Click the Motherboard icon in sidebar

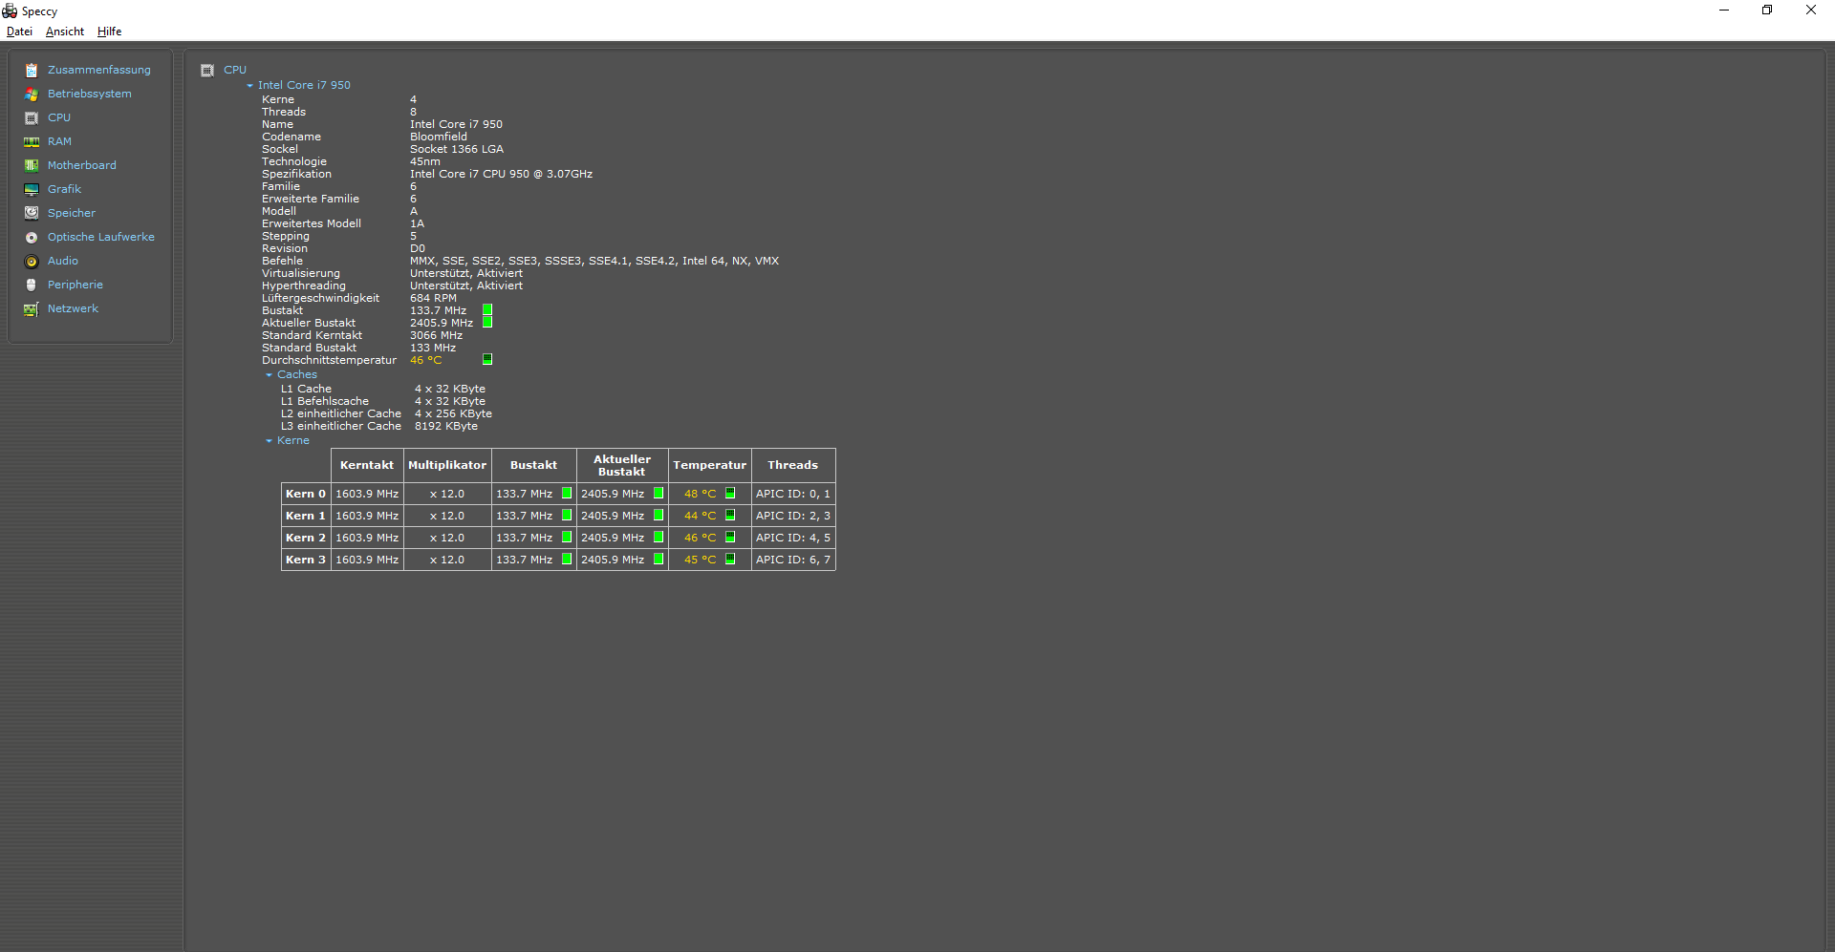(x=32, y=166)
